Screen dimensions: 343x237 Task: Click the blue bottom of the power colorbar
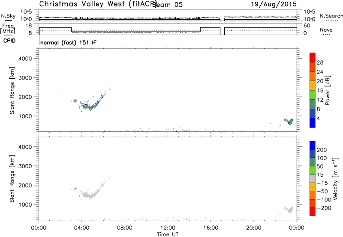(x=313, y=123)
